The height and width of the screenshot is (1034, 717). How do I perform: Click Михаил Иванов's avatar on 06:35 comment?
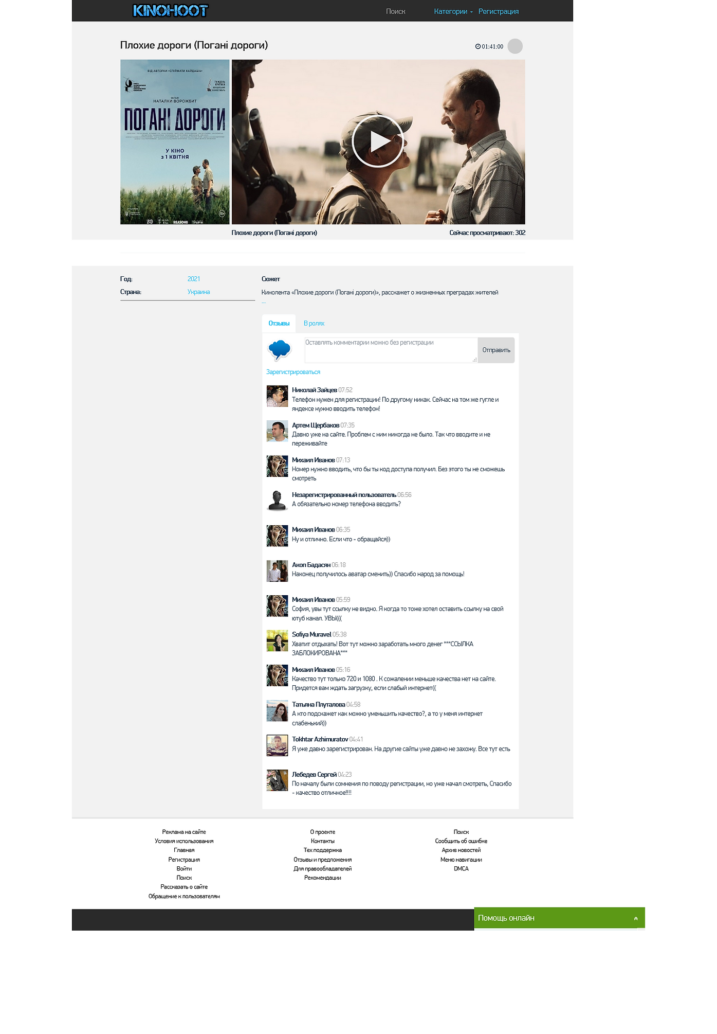[x=277, y=536]
